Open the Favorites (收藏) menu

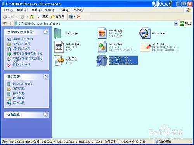[x=50, y=10]
